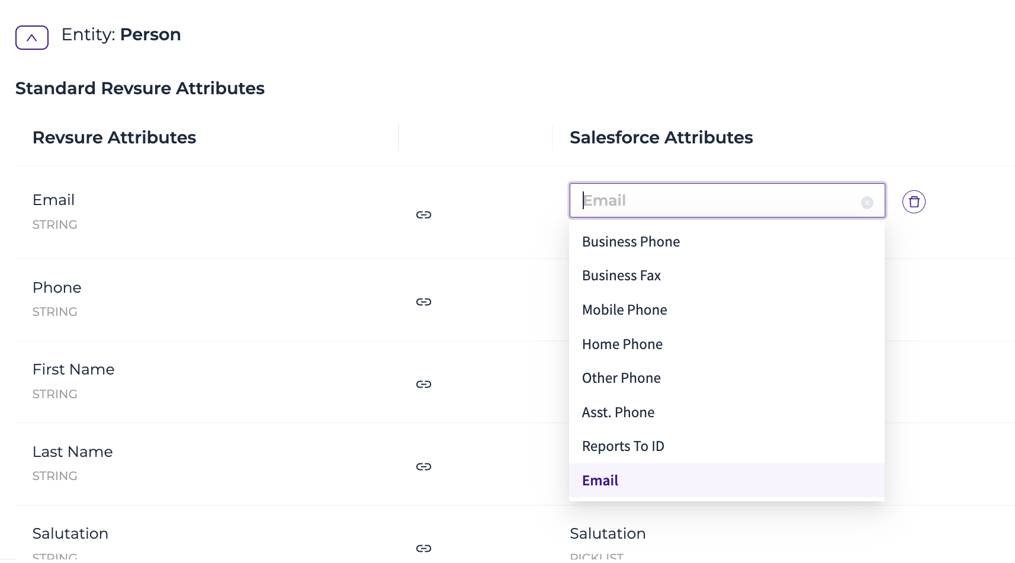Click the Salesforce Attributes column header
The height and width of the screenshot is (563, 1015).
click(x=661, y=137)
